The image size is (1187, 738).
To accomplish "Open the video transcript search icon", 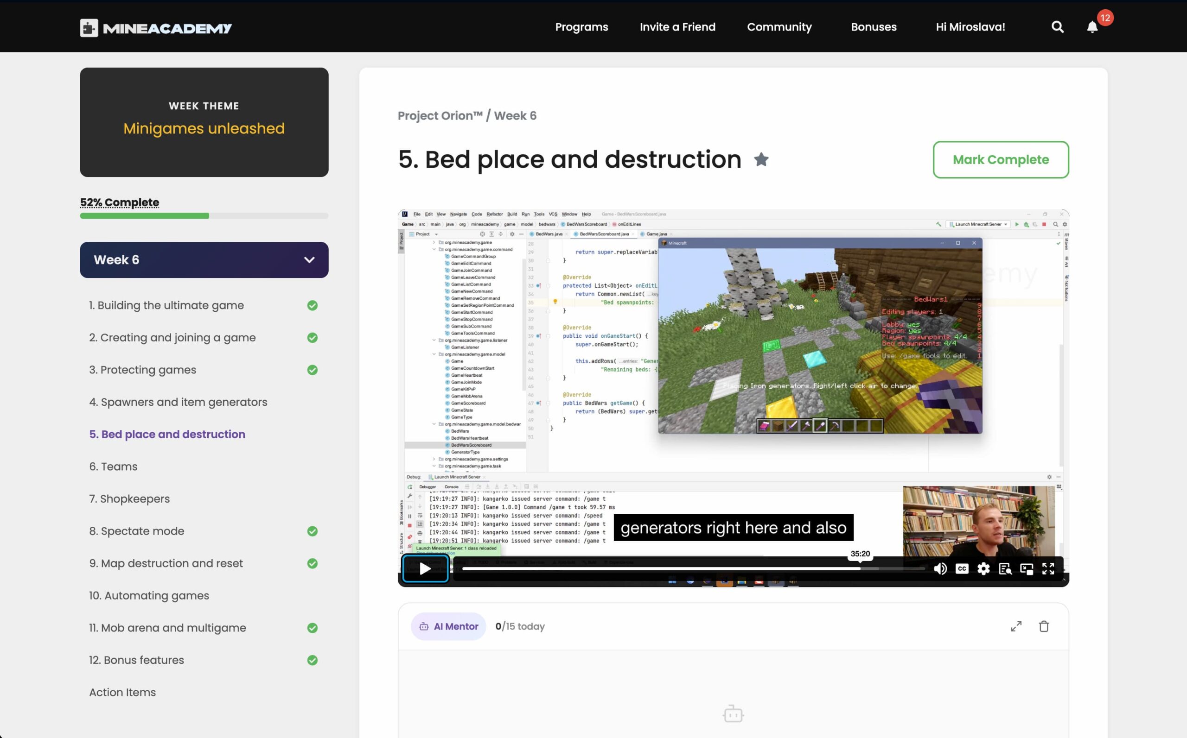I will pos(1005,568).
